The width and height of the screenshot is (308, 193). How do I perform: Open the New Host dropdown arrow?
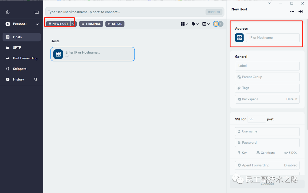(x=73, y=24)
